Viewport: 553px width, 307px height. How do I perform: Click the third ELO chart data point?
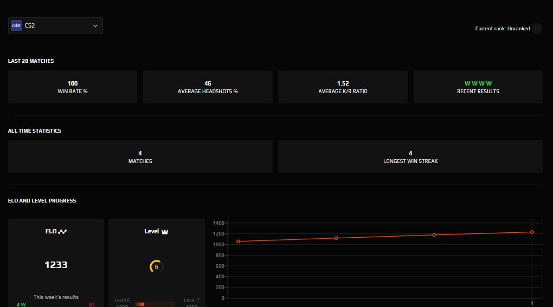point(434,235)
